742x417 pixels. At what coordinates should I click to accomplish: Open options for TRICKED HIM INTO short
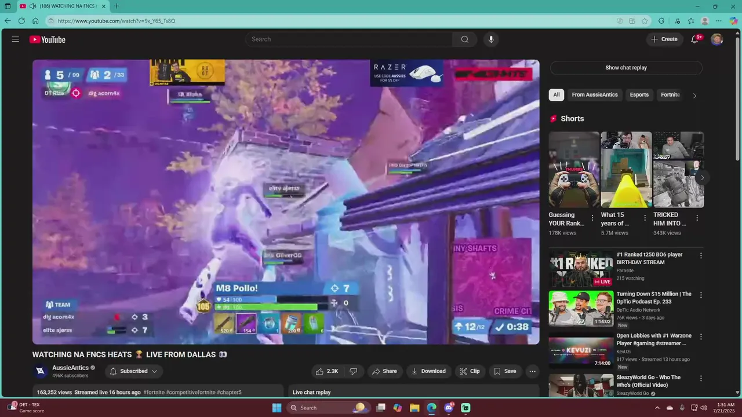click(x=697, y=218)
